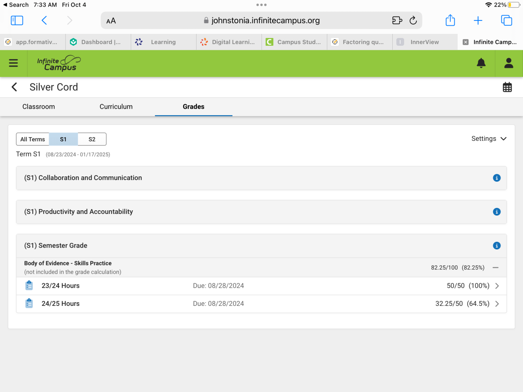Viewport: 523px width, 392px height.
Task: Open the 23/24 Hours assignment
Action: [x=261, y=286]
